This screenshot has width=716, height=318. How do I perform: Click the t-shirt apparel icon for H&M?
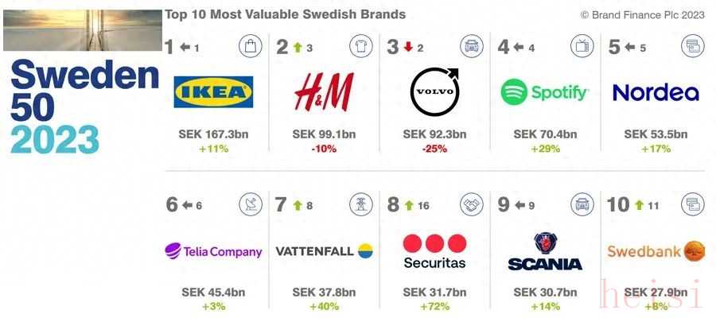(x=361, y=47)
